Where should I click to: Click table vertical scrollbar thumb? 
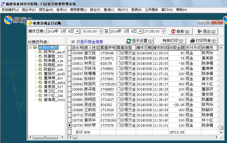click(221, 128)
